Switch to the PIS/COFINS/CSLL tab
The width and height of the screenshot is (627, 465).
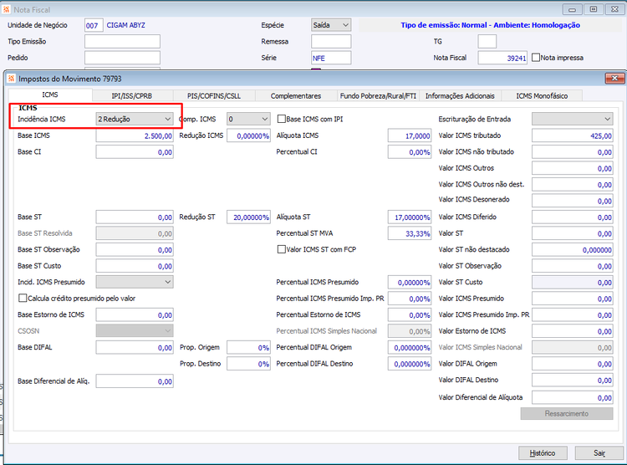pyautogui.click(x=214, y=96)
